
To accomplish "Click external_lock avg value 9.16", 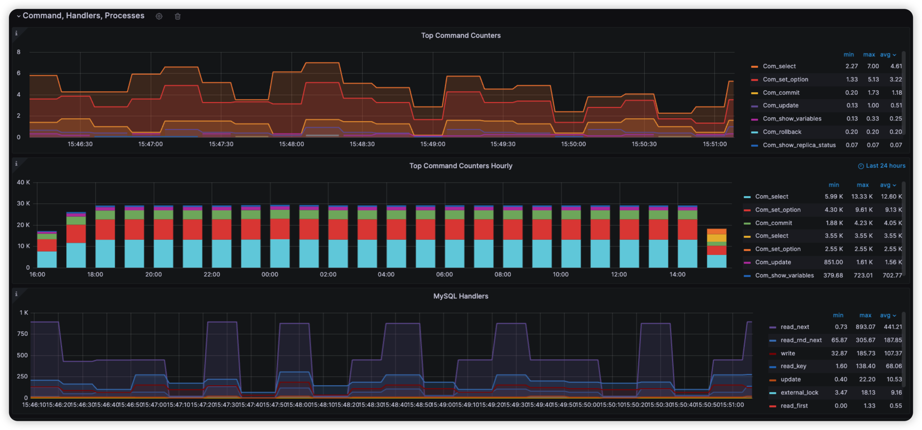I will pos(896,393).
